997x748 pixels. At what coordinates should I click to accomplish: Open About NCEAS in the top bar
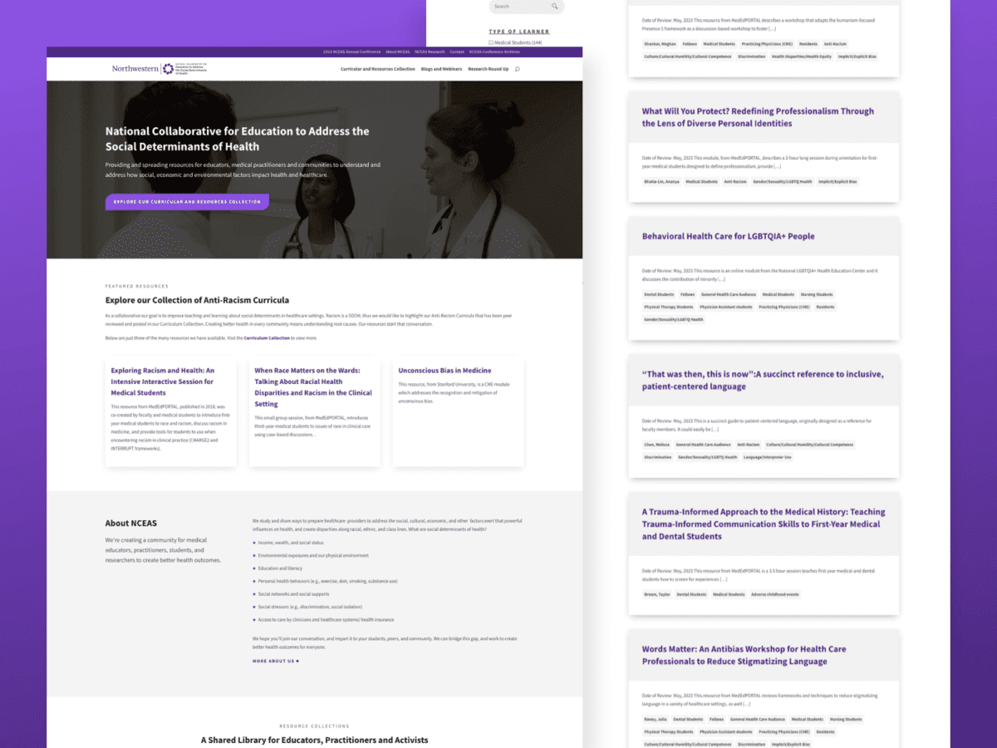pos(397,52)
